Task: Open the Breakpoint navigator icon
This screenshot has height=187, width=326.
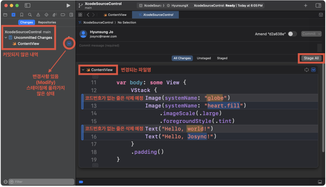Action: tap(63, 15)
